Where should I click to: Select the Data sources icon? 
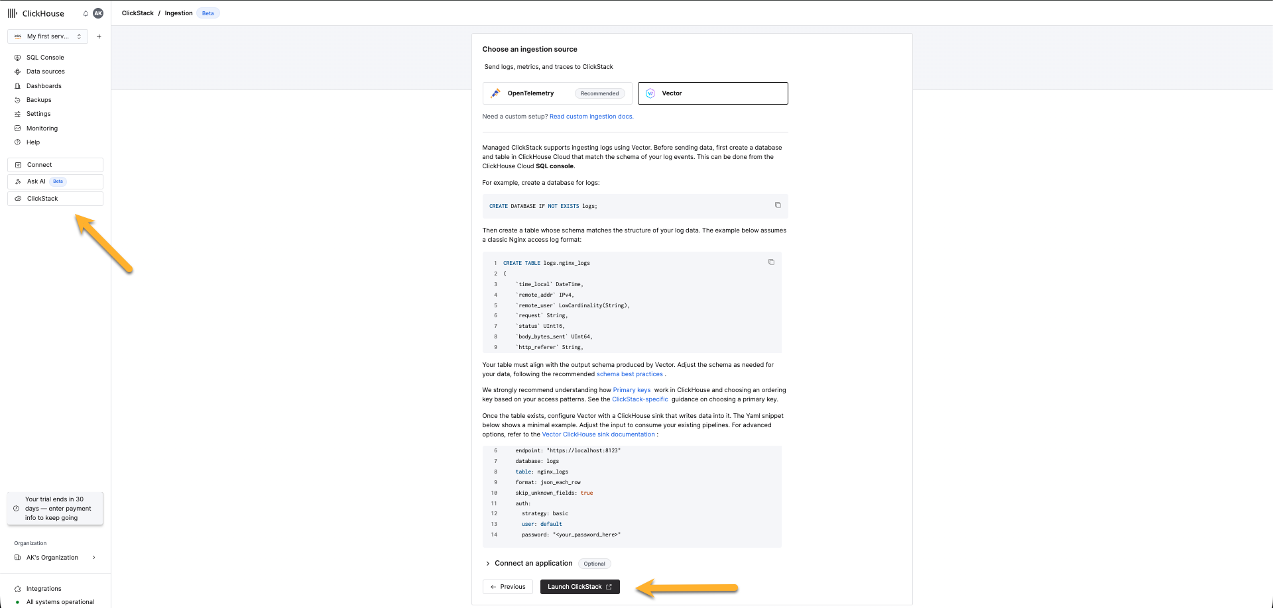17,72
